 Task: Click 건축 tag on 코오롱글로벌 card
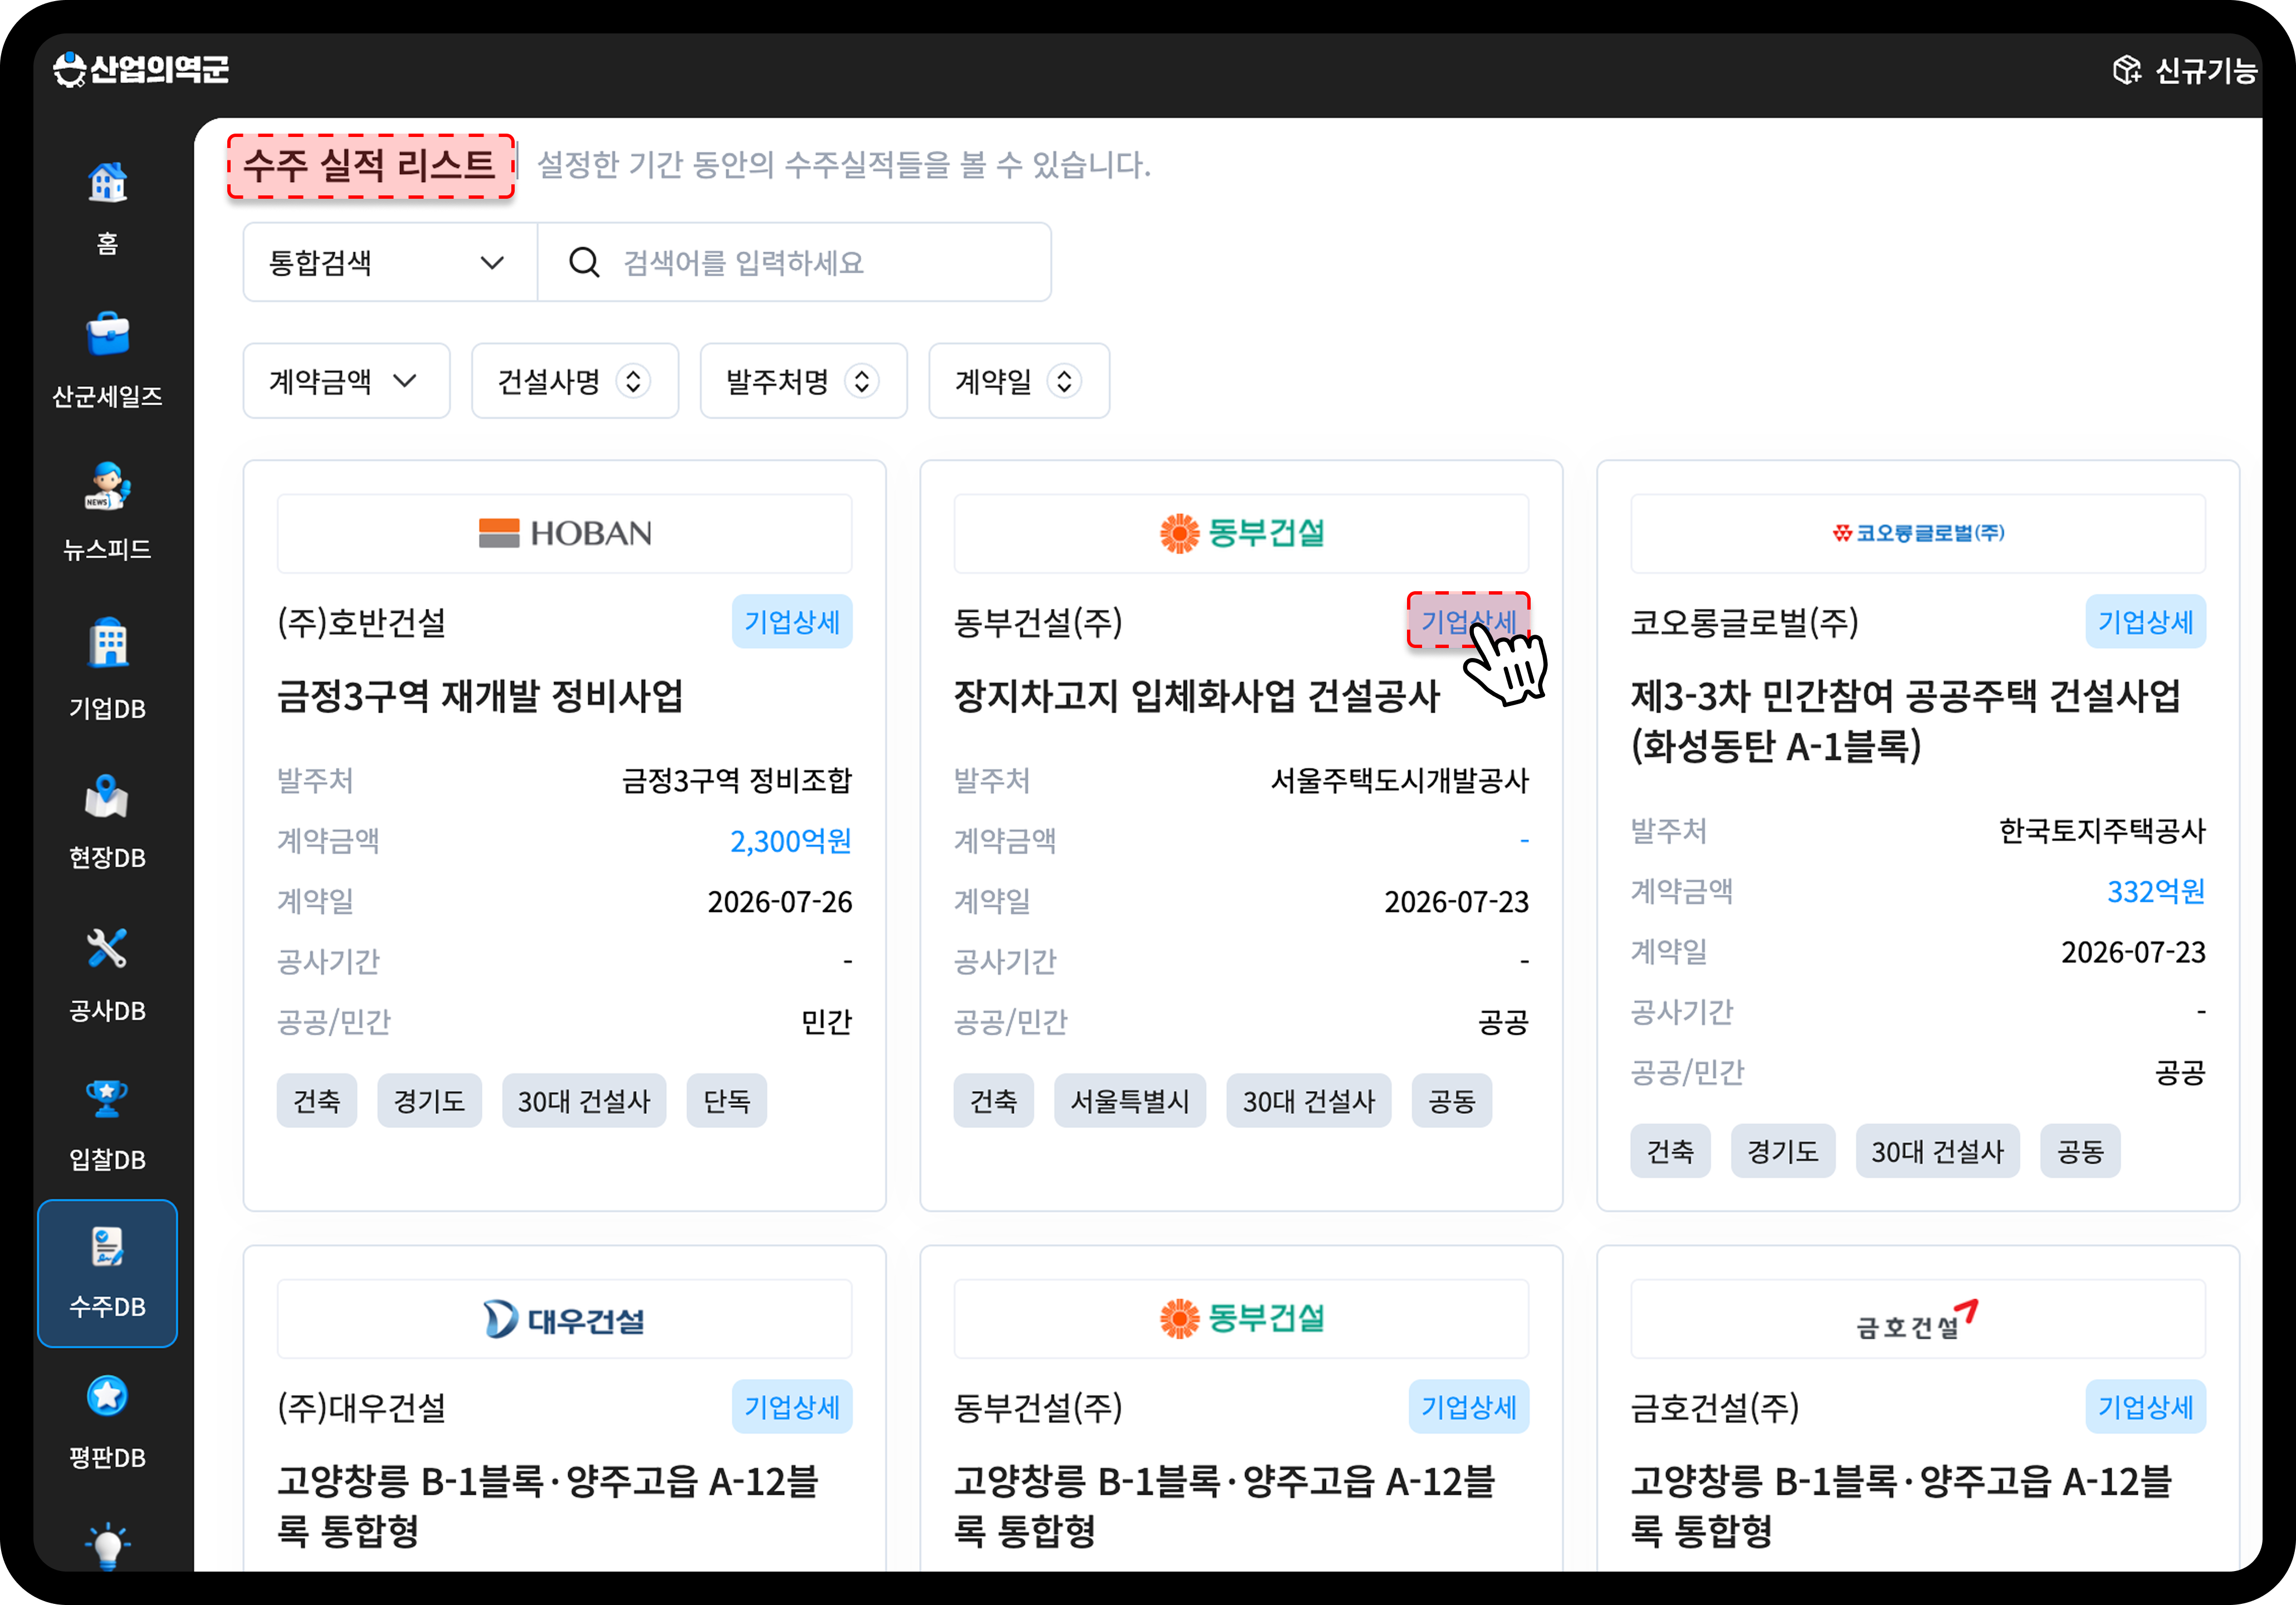(1670, 1151)
